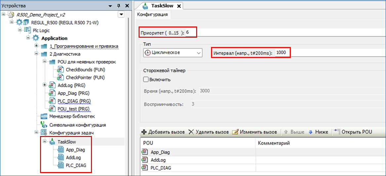The height and width of the screenshot is (176, 386).
Task: Expand the AddLog (PRG) tree node
Action: (x=44, y=85)
